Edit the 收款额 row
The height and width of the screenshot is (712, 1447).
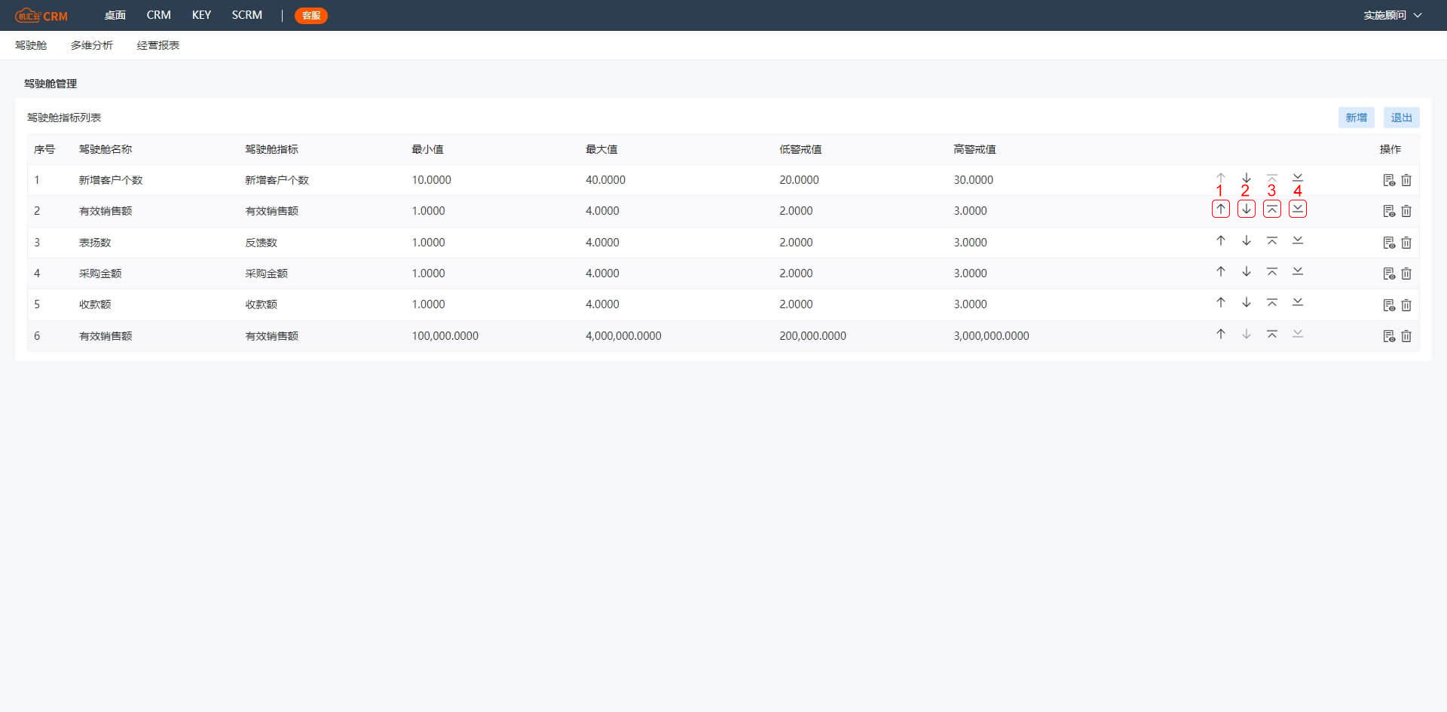pyautogui.click(x=1389, y=304)
